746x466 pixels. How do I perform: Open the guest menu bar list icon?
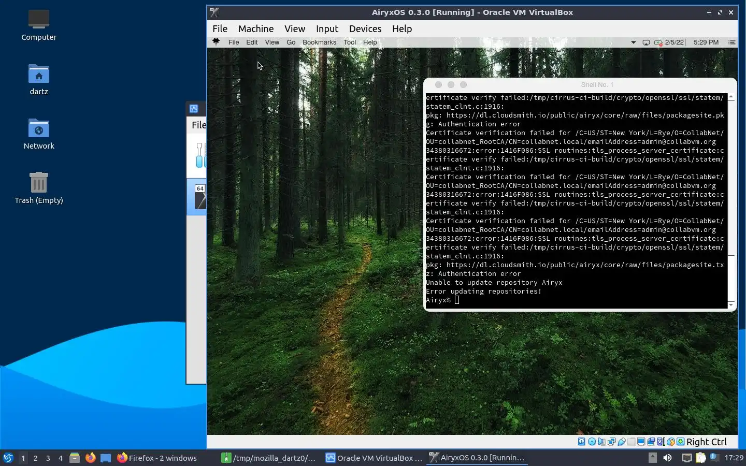pos(731,42)
